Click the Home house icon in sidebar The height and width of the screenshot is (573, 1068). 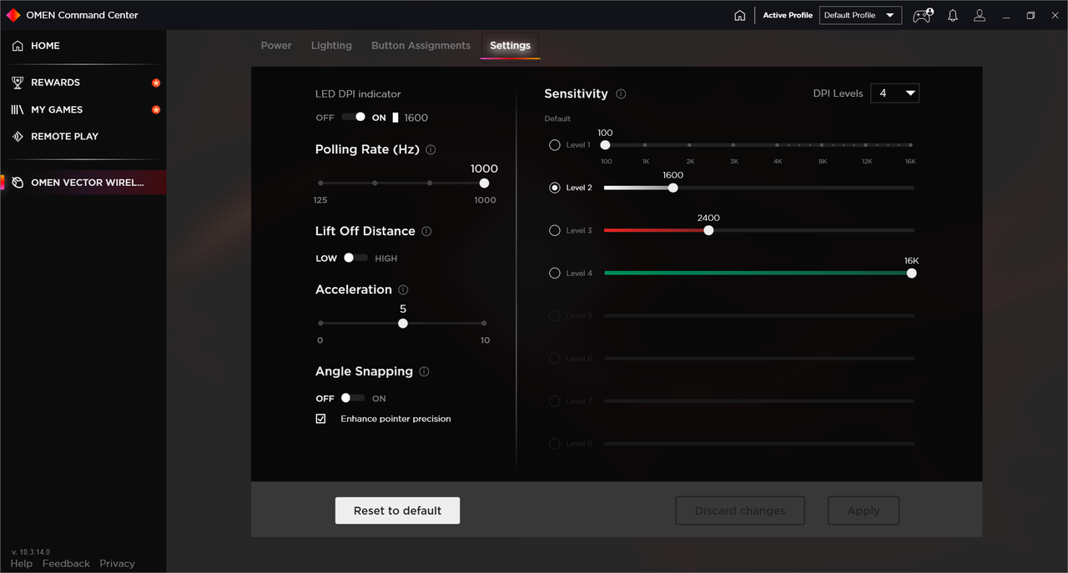(x=18, y=46)
